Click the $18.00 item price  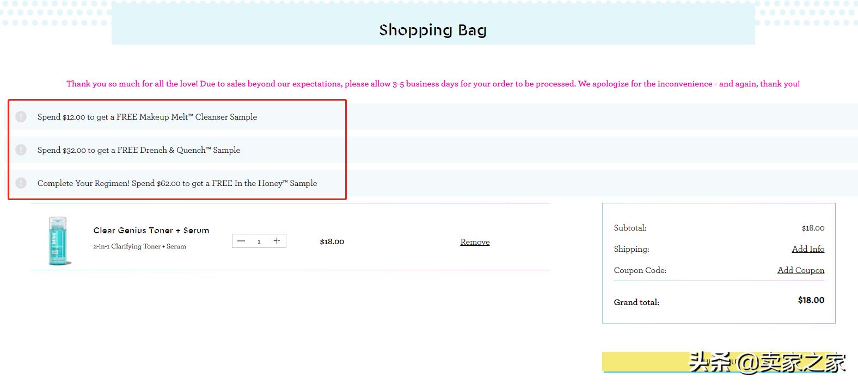[x=332, y=241]
